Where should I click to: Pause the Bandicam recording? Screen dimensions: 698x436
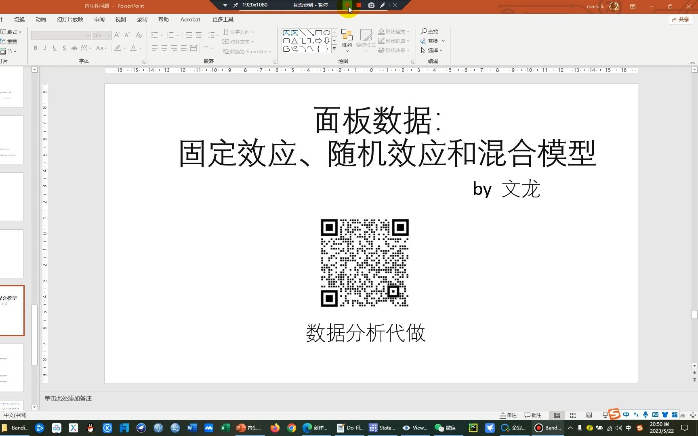pos(347,5)
